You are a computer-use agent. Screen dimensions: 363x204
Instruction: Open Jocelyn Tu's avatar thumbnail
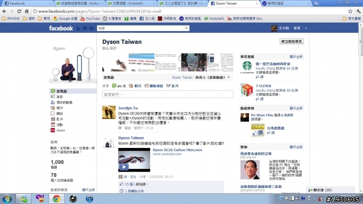point(109,112)
